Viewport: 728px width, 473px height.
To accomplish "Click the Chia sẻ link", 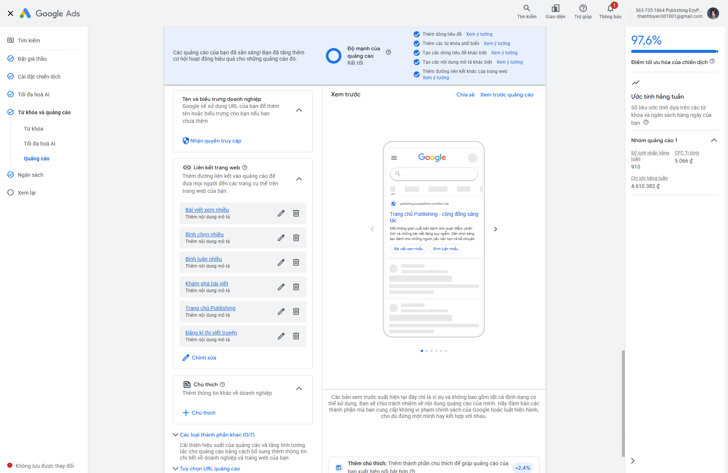I will tap(465, 95).
